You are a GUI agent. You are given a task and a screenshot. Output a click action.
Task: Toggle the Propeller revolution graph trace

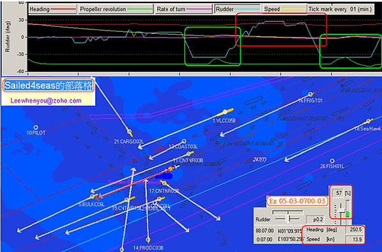116,9
